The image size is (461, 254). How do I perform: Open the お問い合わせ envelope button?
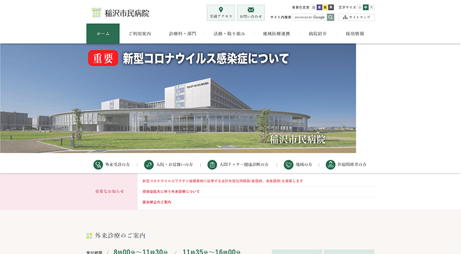251,13
